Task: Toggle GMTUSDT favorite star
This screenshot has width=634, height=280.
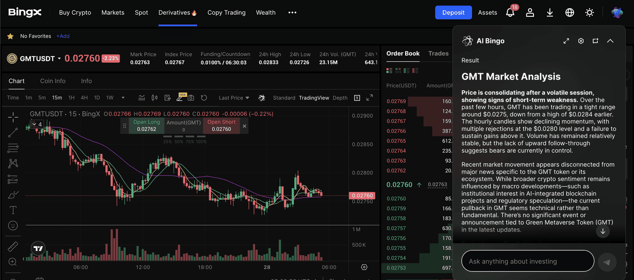Action: click(x=10, y=36)
